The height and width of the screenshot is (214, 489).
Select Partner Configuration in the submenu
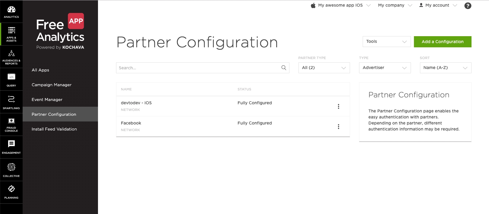[60, 114]
